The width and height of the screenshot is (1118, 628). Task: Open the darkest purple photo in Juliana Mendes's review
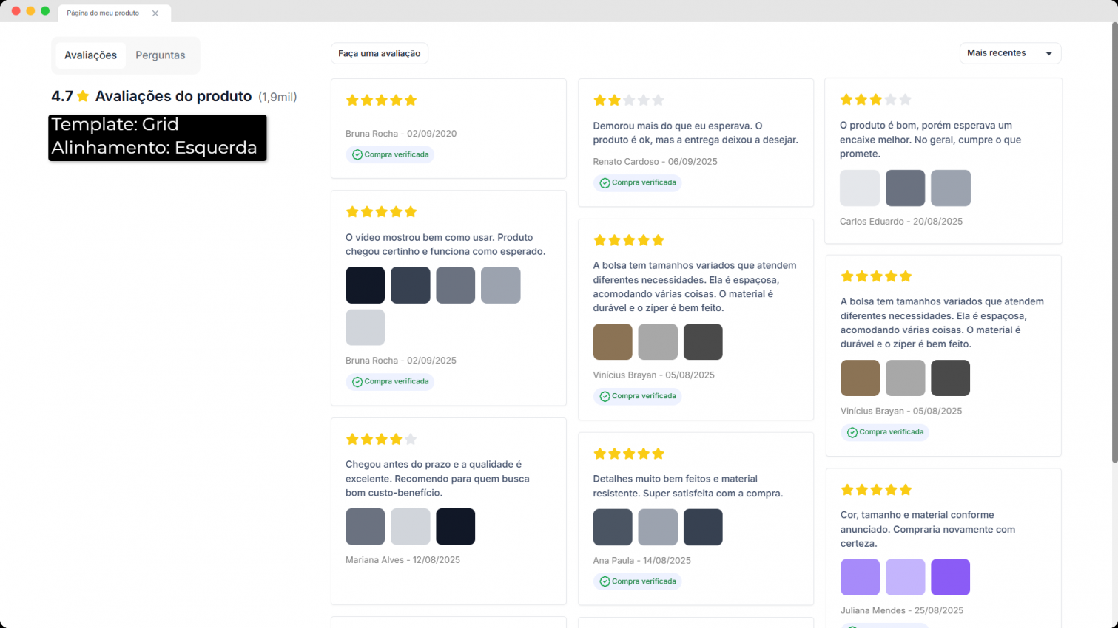(x=950, y=577)
